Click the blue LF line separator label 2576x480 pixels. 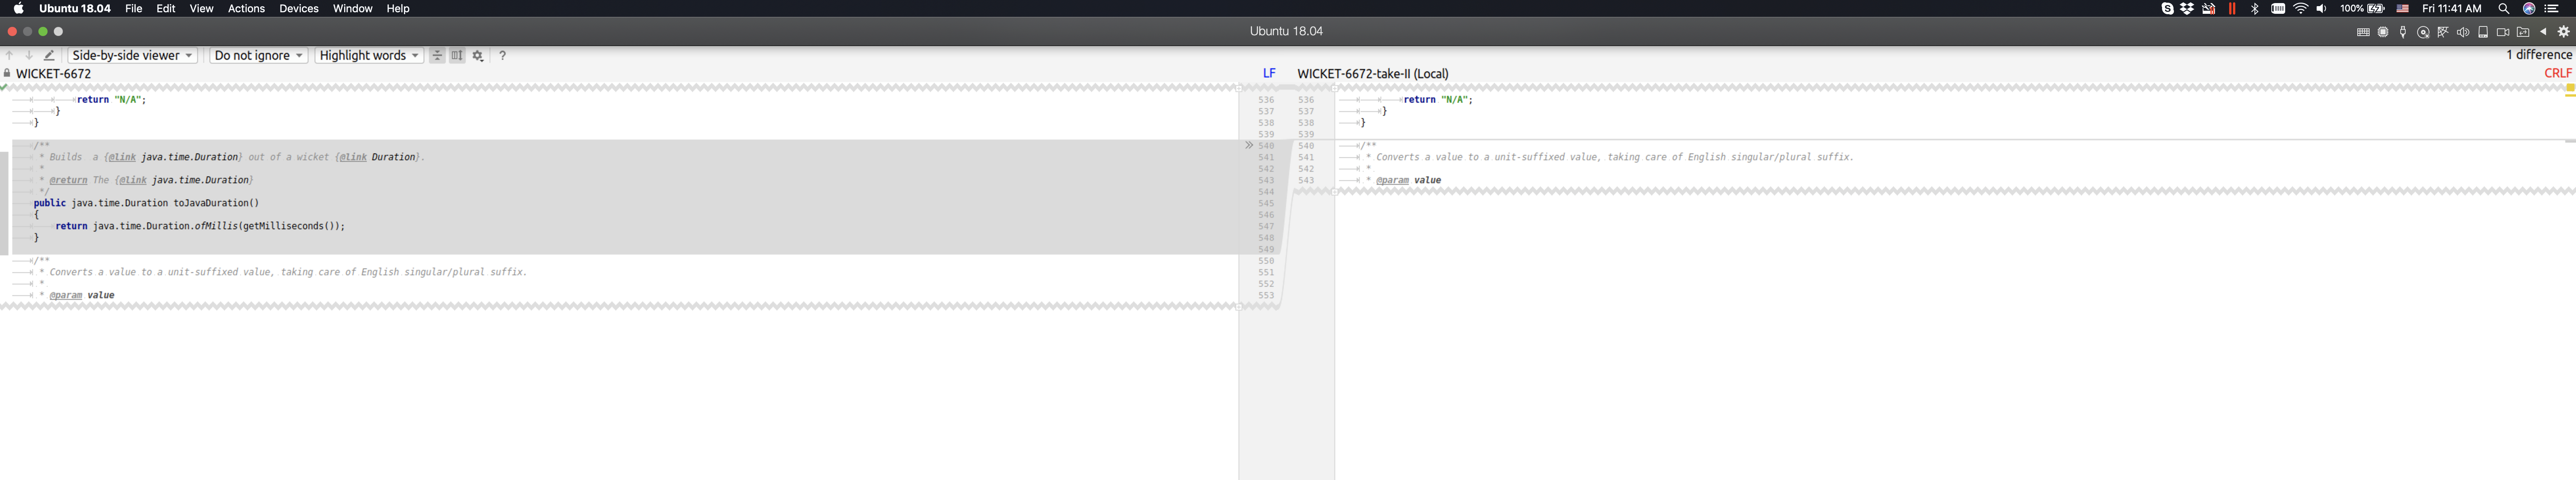point(1269,73)
